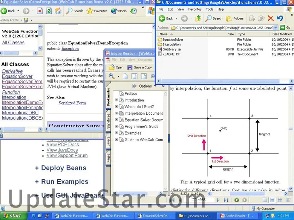
Task: Click the red X Delete icon in Explorer
Action: pos(270,18)
